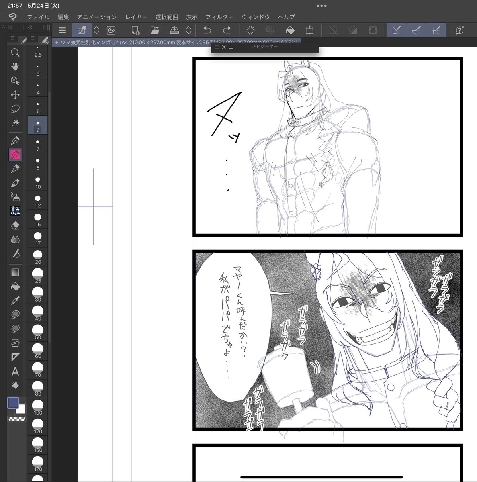Select the Auto select magic wand
This screenshot has height=482, width=477.
click(x=15, y=123)
